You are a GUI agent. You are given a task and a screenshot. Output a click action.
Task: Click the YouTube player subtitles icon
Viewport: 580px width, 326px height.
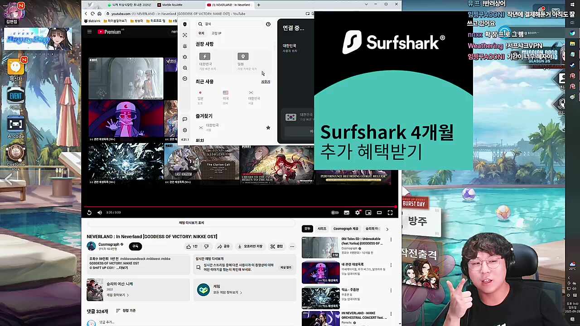tap(347, 212)
